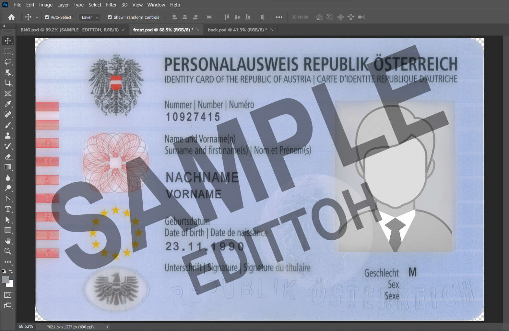Screen dimensions: 509x331
Task: Open more align and distribute options
Action: (279, 17)
